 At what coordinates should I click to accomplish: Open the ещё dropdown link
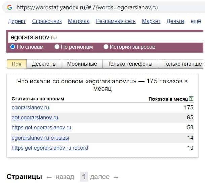[196, 21]
